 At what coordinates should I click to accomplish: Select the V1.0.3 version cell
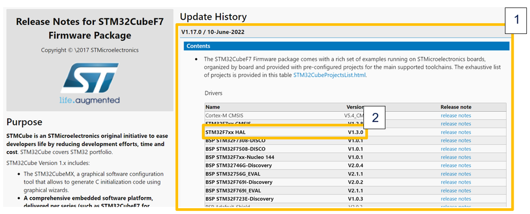(x=355, y=199)
